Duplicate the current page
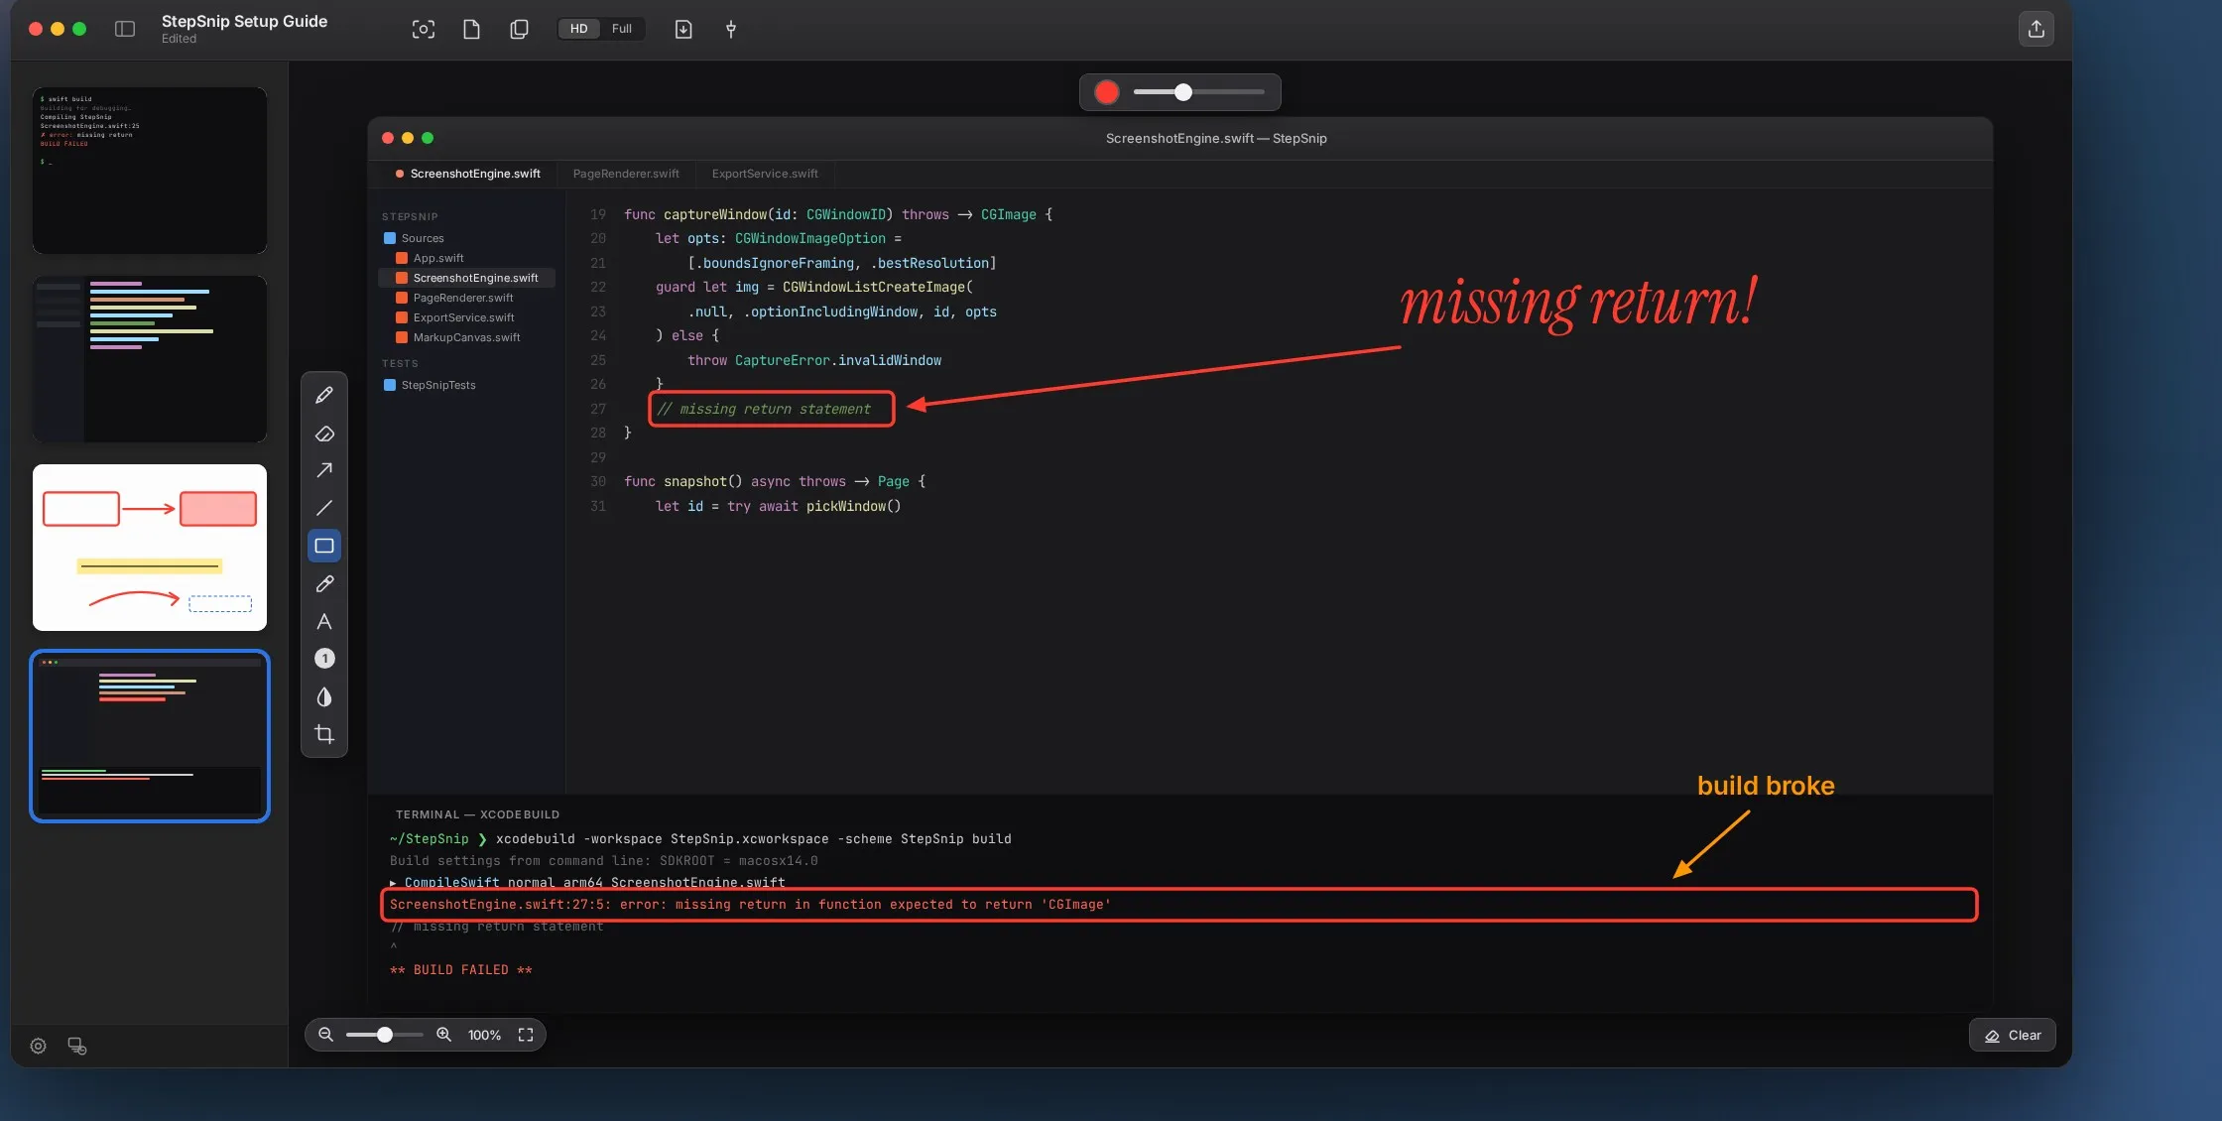 pyautogui.click(x=519, y=29)
